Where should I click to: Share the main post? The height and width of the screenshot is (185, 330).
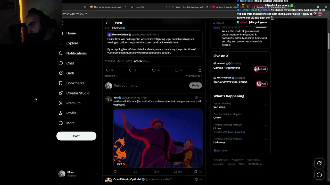coord(200,70)
